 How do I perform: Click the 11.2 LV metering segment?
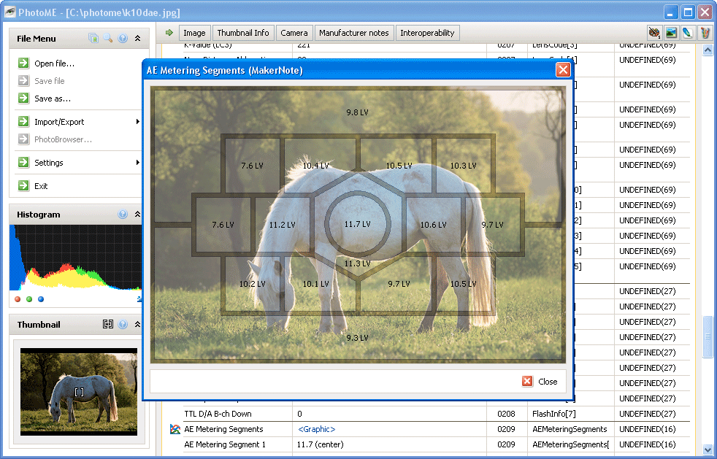[282, 225]
